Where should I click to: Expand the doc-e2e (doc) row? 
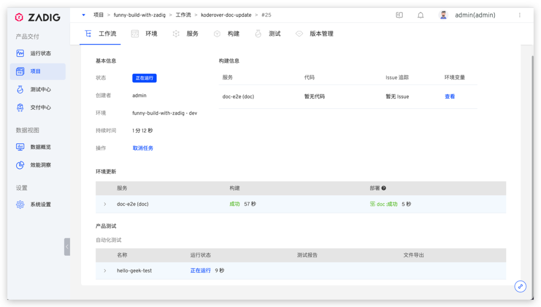point(105,204)
